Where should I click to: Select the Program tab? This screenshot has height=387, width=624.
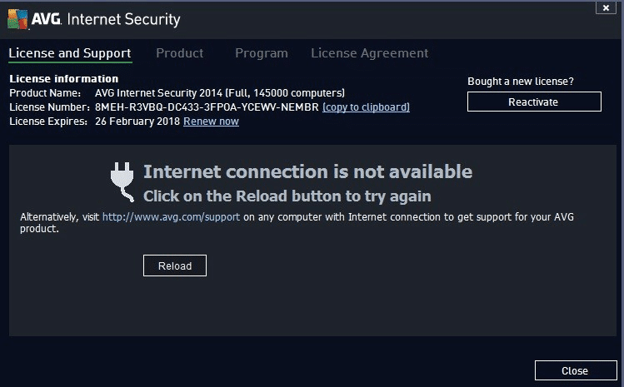point(261,53)
